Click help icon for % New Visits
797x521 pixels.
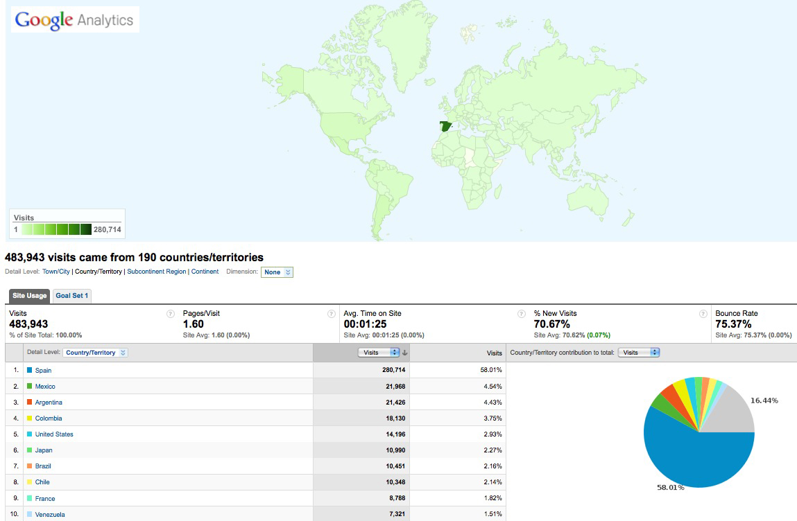[x=703, y=314]
